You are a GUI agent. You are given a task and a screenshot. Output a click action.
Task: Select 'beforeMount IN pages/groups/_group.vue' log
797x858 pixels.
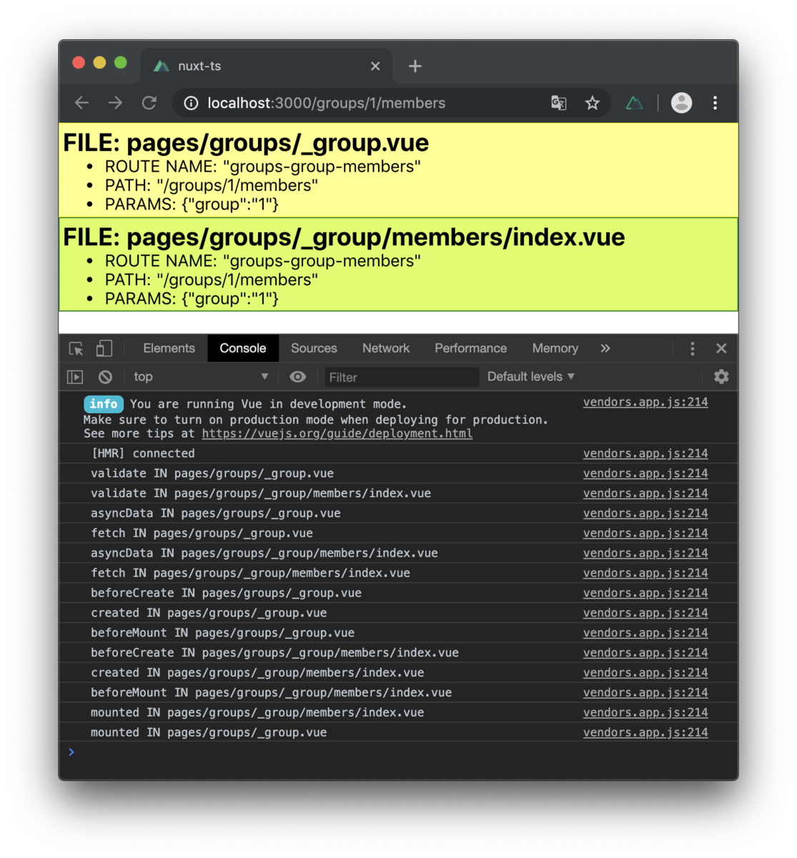pos(398,633)
